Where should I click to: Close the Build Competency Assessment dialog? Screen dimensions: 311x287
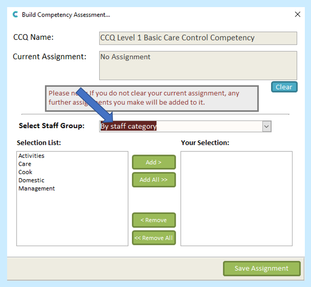pyautogui.click(x=298, y=15)
